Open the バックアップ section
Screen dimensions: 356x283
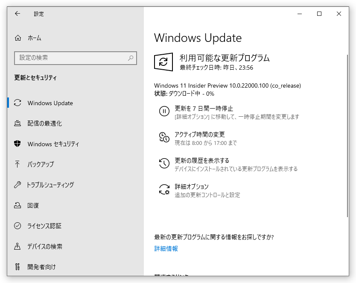click(41, 164)
